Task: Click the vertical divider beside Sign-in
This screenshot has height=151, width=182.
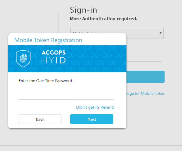Action: click(x=58, y=23)
